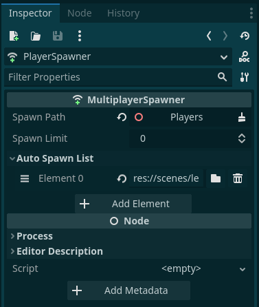Click the Filter Properties search field
The image size is (259, 307).
pos(118,77)
